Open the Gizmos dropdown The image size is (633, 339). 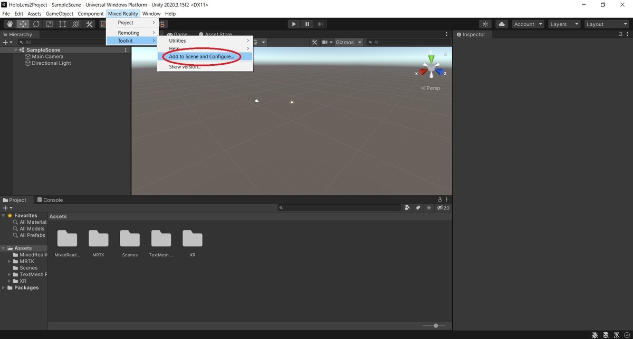tap(349, 42)
